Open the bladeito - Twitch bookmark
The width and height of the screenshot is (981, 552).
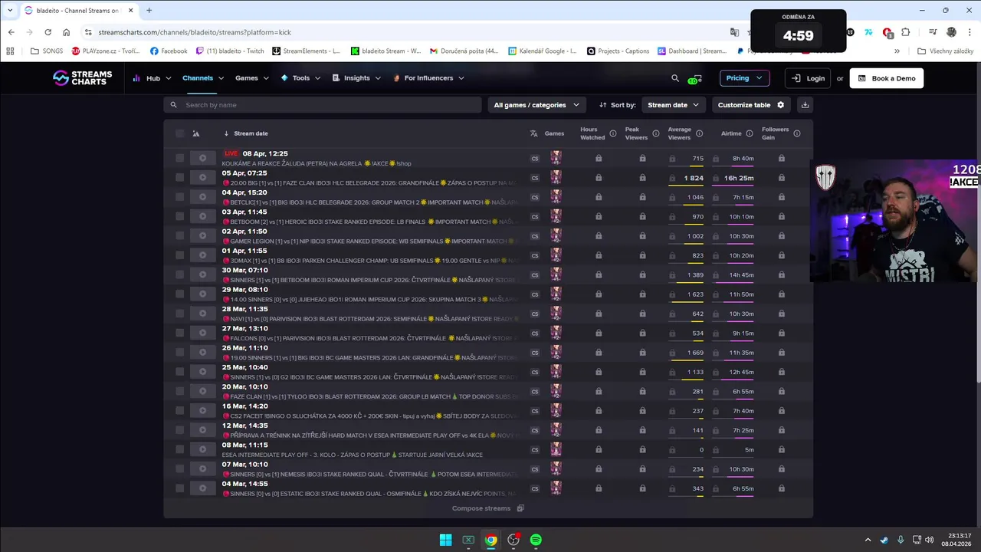point(230,51)
